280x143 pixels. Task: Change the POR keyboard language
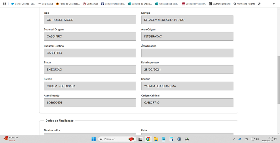pos(246,139)
